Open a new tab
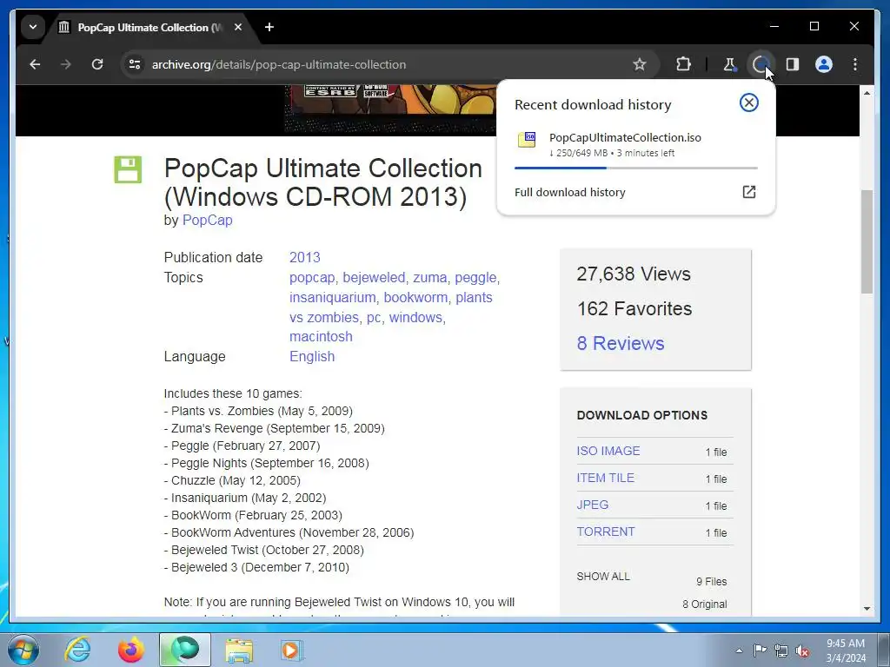 click(269, 27)
